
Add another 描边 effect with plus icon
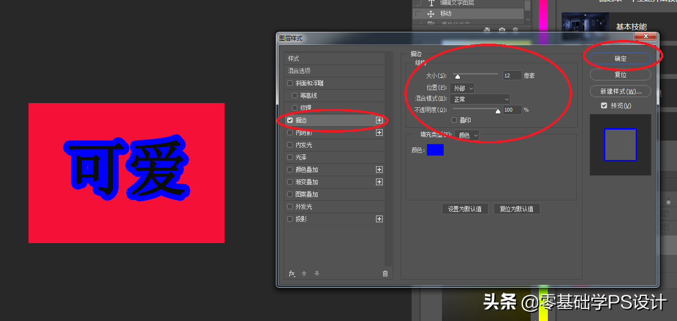379,120
